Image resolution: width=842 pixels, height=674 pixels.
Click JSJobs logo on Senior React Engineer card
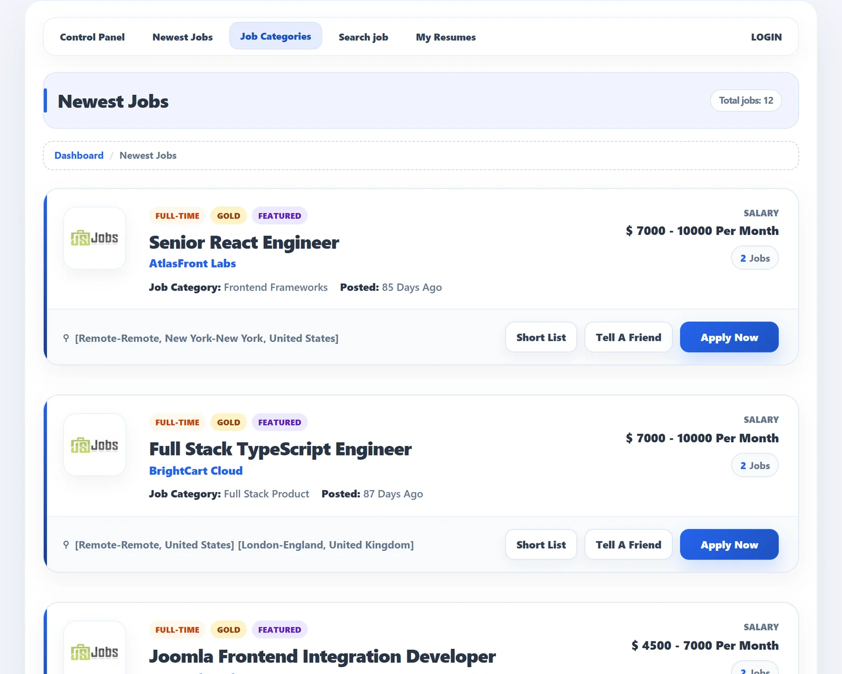click(x=95, y=238)
